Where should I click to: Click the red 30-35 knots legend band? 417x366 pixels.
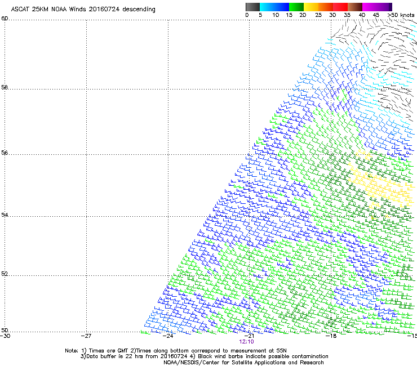click(340, 7)
